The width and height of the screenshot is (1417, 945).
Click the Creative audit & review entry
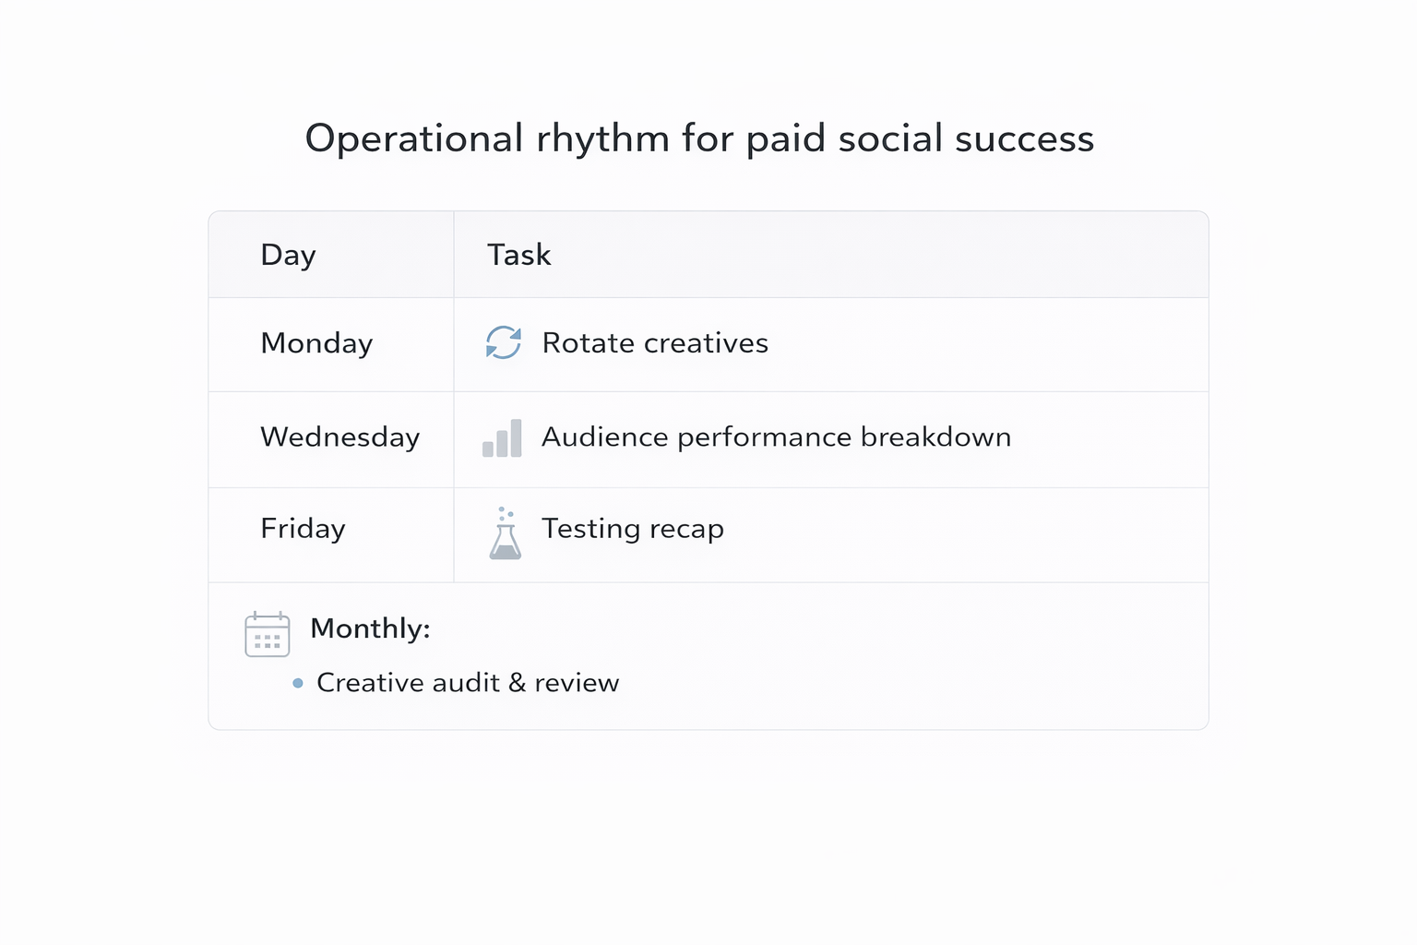pyautogui.click(x=468, y=683)
